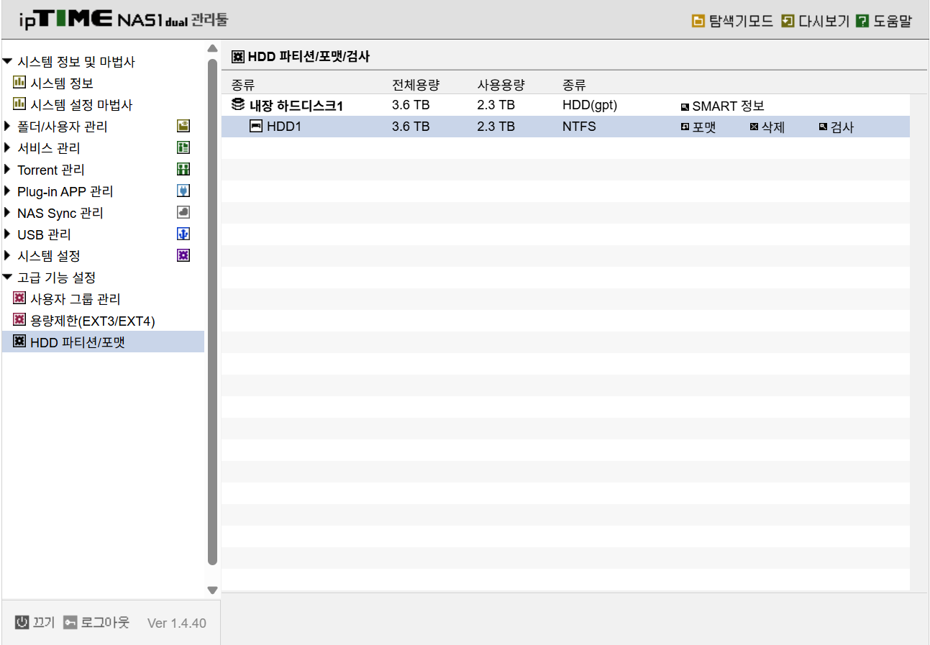Expand the 시스템 설정 tree arrow
Image resolution: width=930 pixels, height=645 pixels.
pyautogui.click(x=7, y=256)
